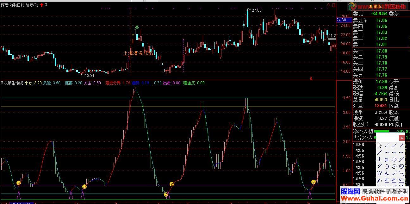Click the 卖一 price 17.81
The height and width of the screenshot is (204, 410).
click(381, 44)
